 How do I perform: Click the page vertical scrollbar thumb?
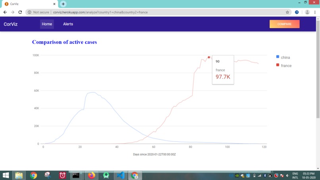(x=318, y=69)
